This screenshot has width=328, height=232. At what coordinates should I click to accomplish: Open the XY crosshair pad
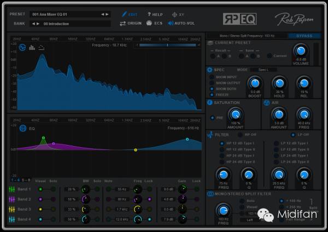click(x=174, y=14)
